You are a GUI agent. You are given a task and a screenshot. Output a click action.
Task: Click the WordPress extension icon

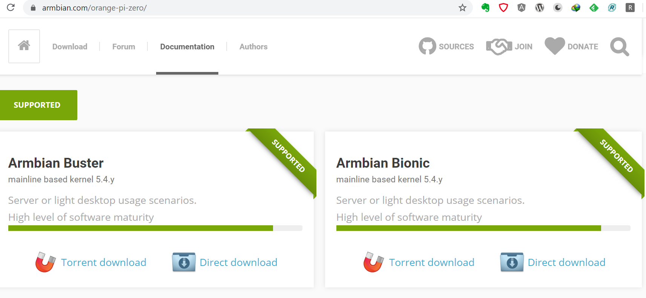pyautogui.click(x=540, y=8)
